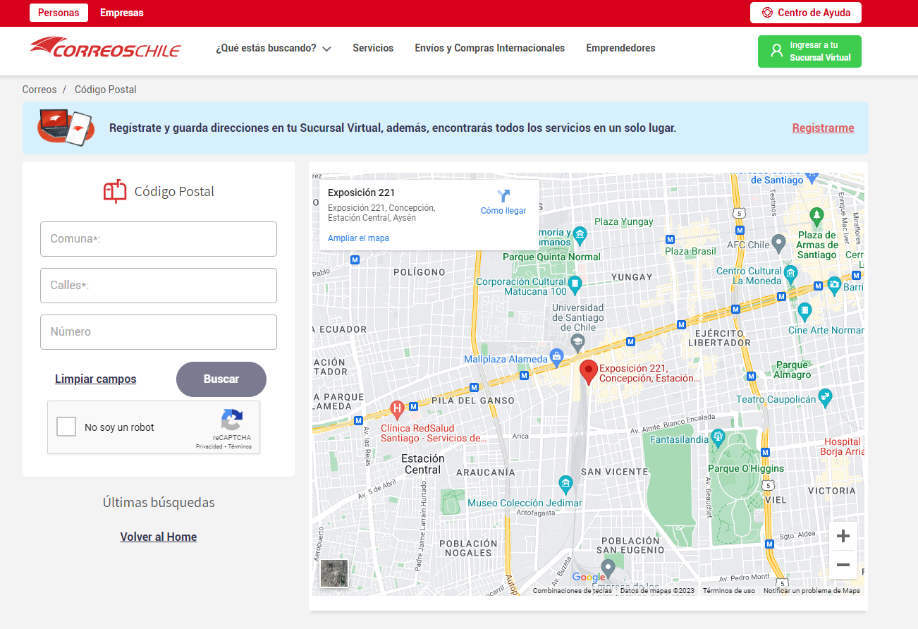
Task: Click the Fantasilandia attraction marker
Action: 718,436
